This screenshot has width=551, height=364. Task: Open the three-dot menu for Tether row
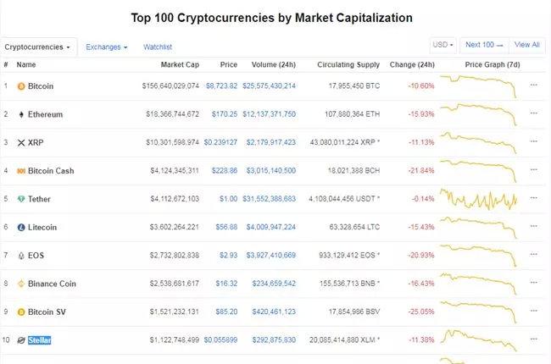pyautogui.click(x=534, y=197)
